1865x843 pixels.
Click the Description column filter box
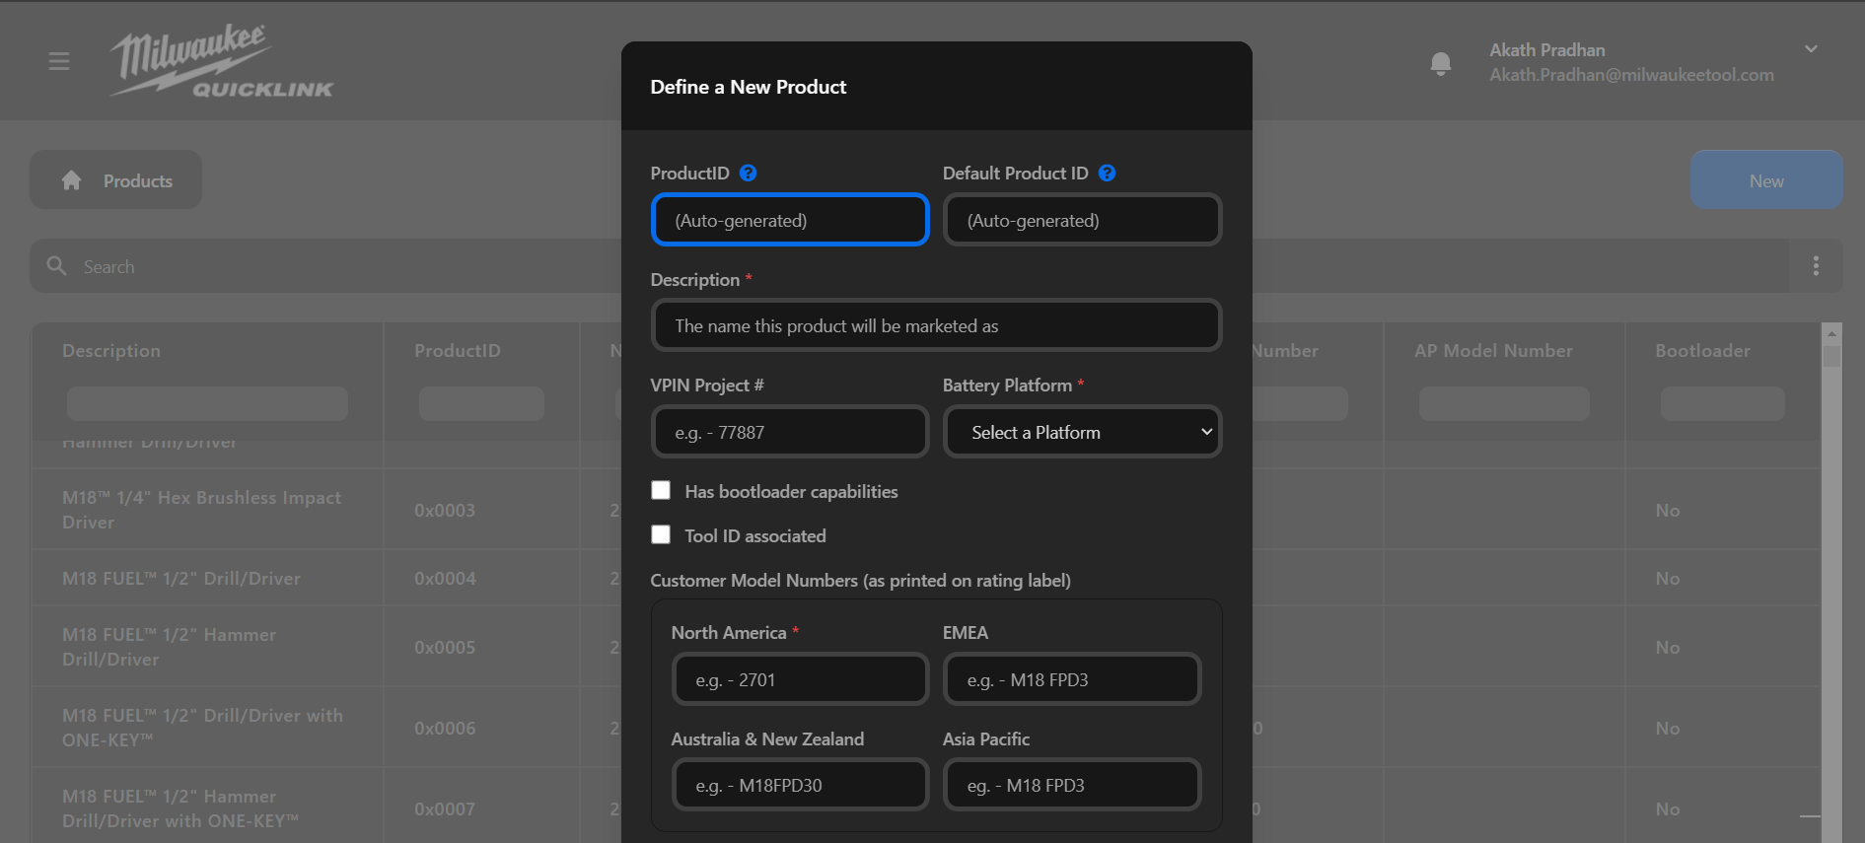click(207, 403)
